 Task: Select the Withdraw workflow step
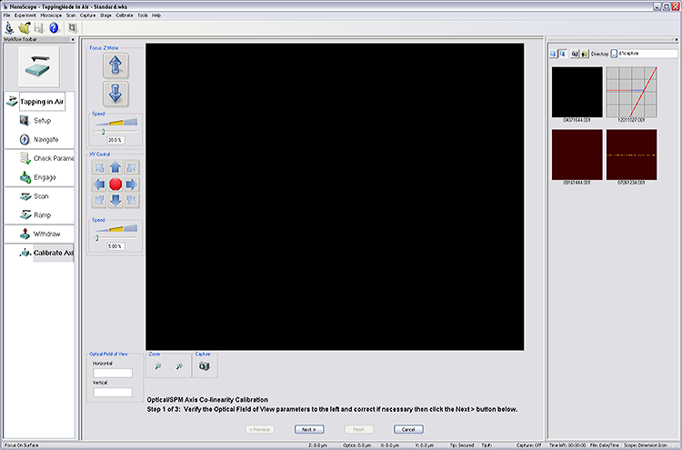coord(45,234)
